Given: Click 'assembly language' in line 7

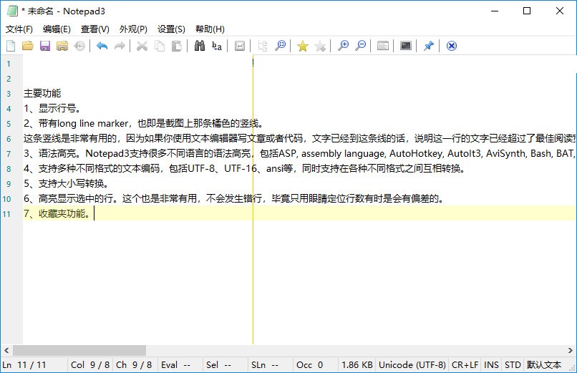Looking at the screenshot, I should 343,153.
